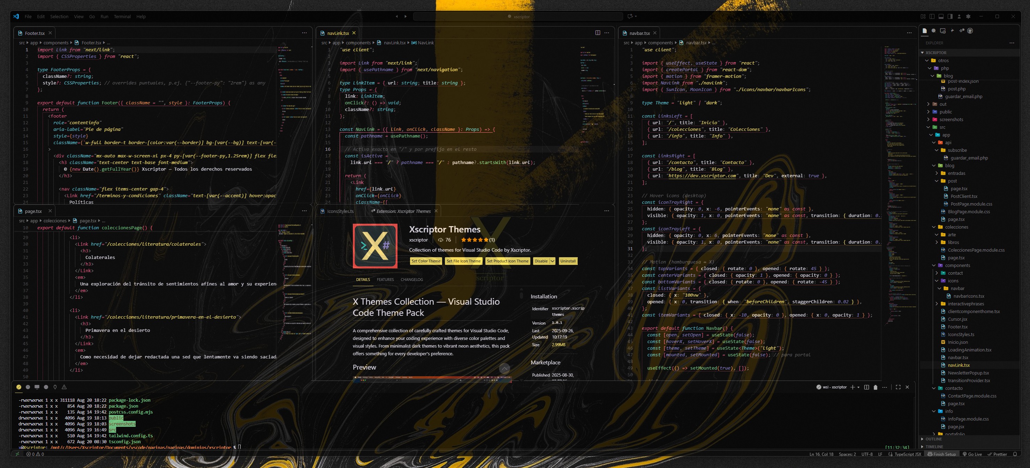The image size is (1030, 468).
Task: Open the Remote Explorer sidebar icon
Action: click(943, 31)
